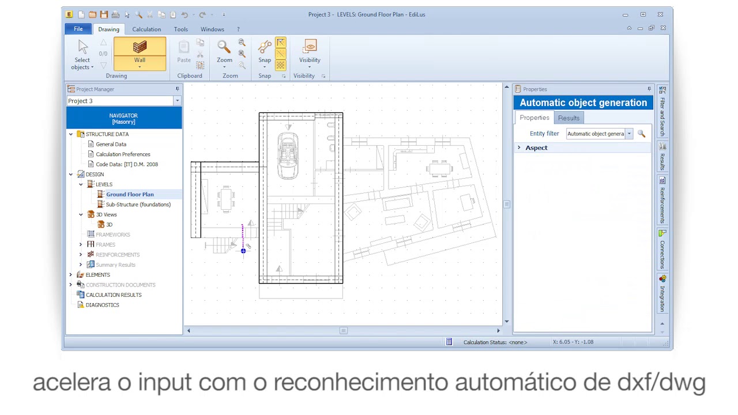Toggle the grid snap mode button
Image resolution: width=738 pixels, height=415 pixels.
click(281, 65)
